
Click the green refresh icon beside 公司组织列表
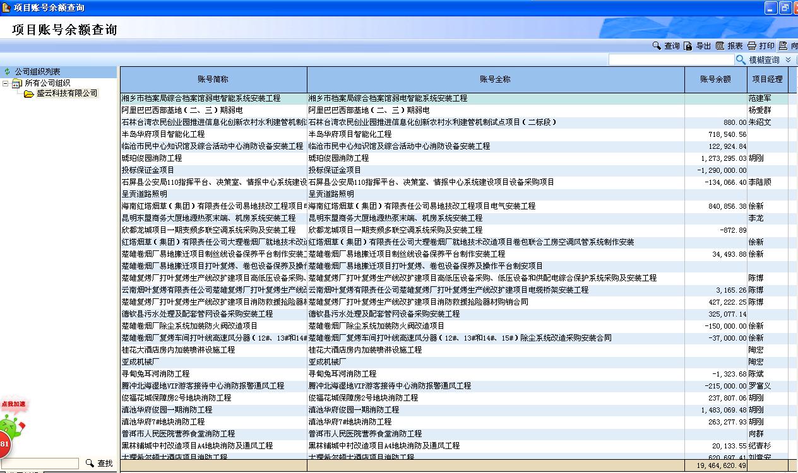(8, 72)
